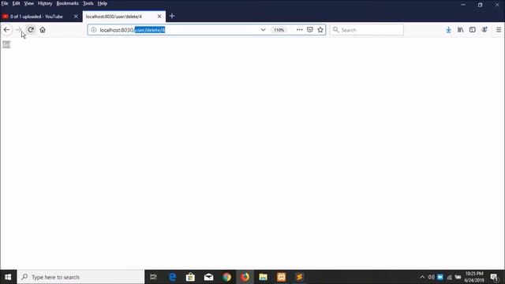505x284 pixels.
Task: Open Task View on taskbar
Action: tap(154, 277)
